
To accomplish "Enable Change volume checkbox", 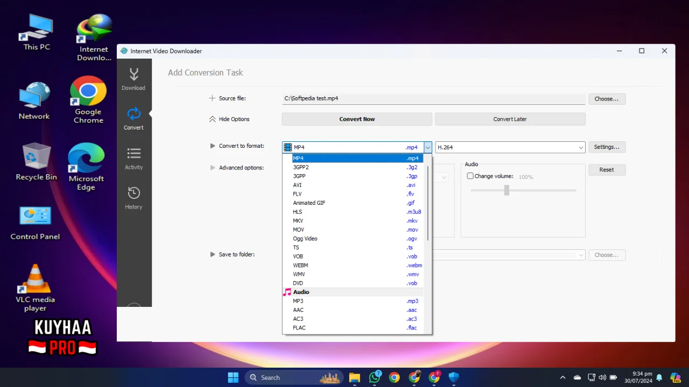I will (470, 176).
